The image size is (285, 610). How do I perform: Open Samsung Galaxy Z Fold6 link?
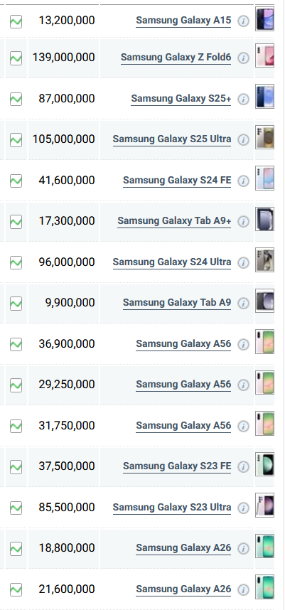[176, 58]
